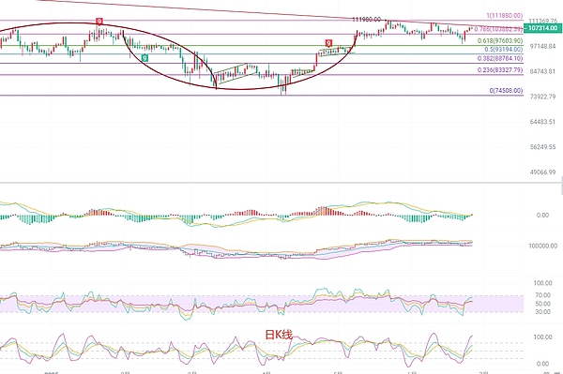Click the 100000.00 scale label of Bollinger pane
This screenshot has width=563, height=374.
pos(542,246)
